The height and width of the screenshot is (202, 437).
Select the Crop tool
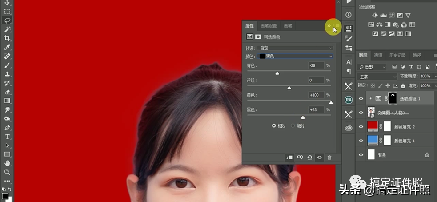coord(7,38)
